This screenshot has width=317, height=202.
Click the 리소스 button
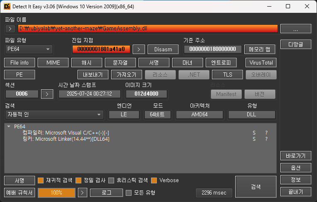pos(160,75)
